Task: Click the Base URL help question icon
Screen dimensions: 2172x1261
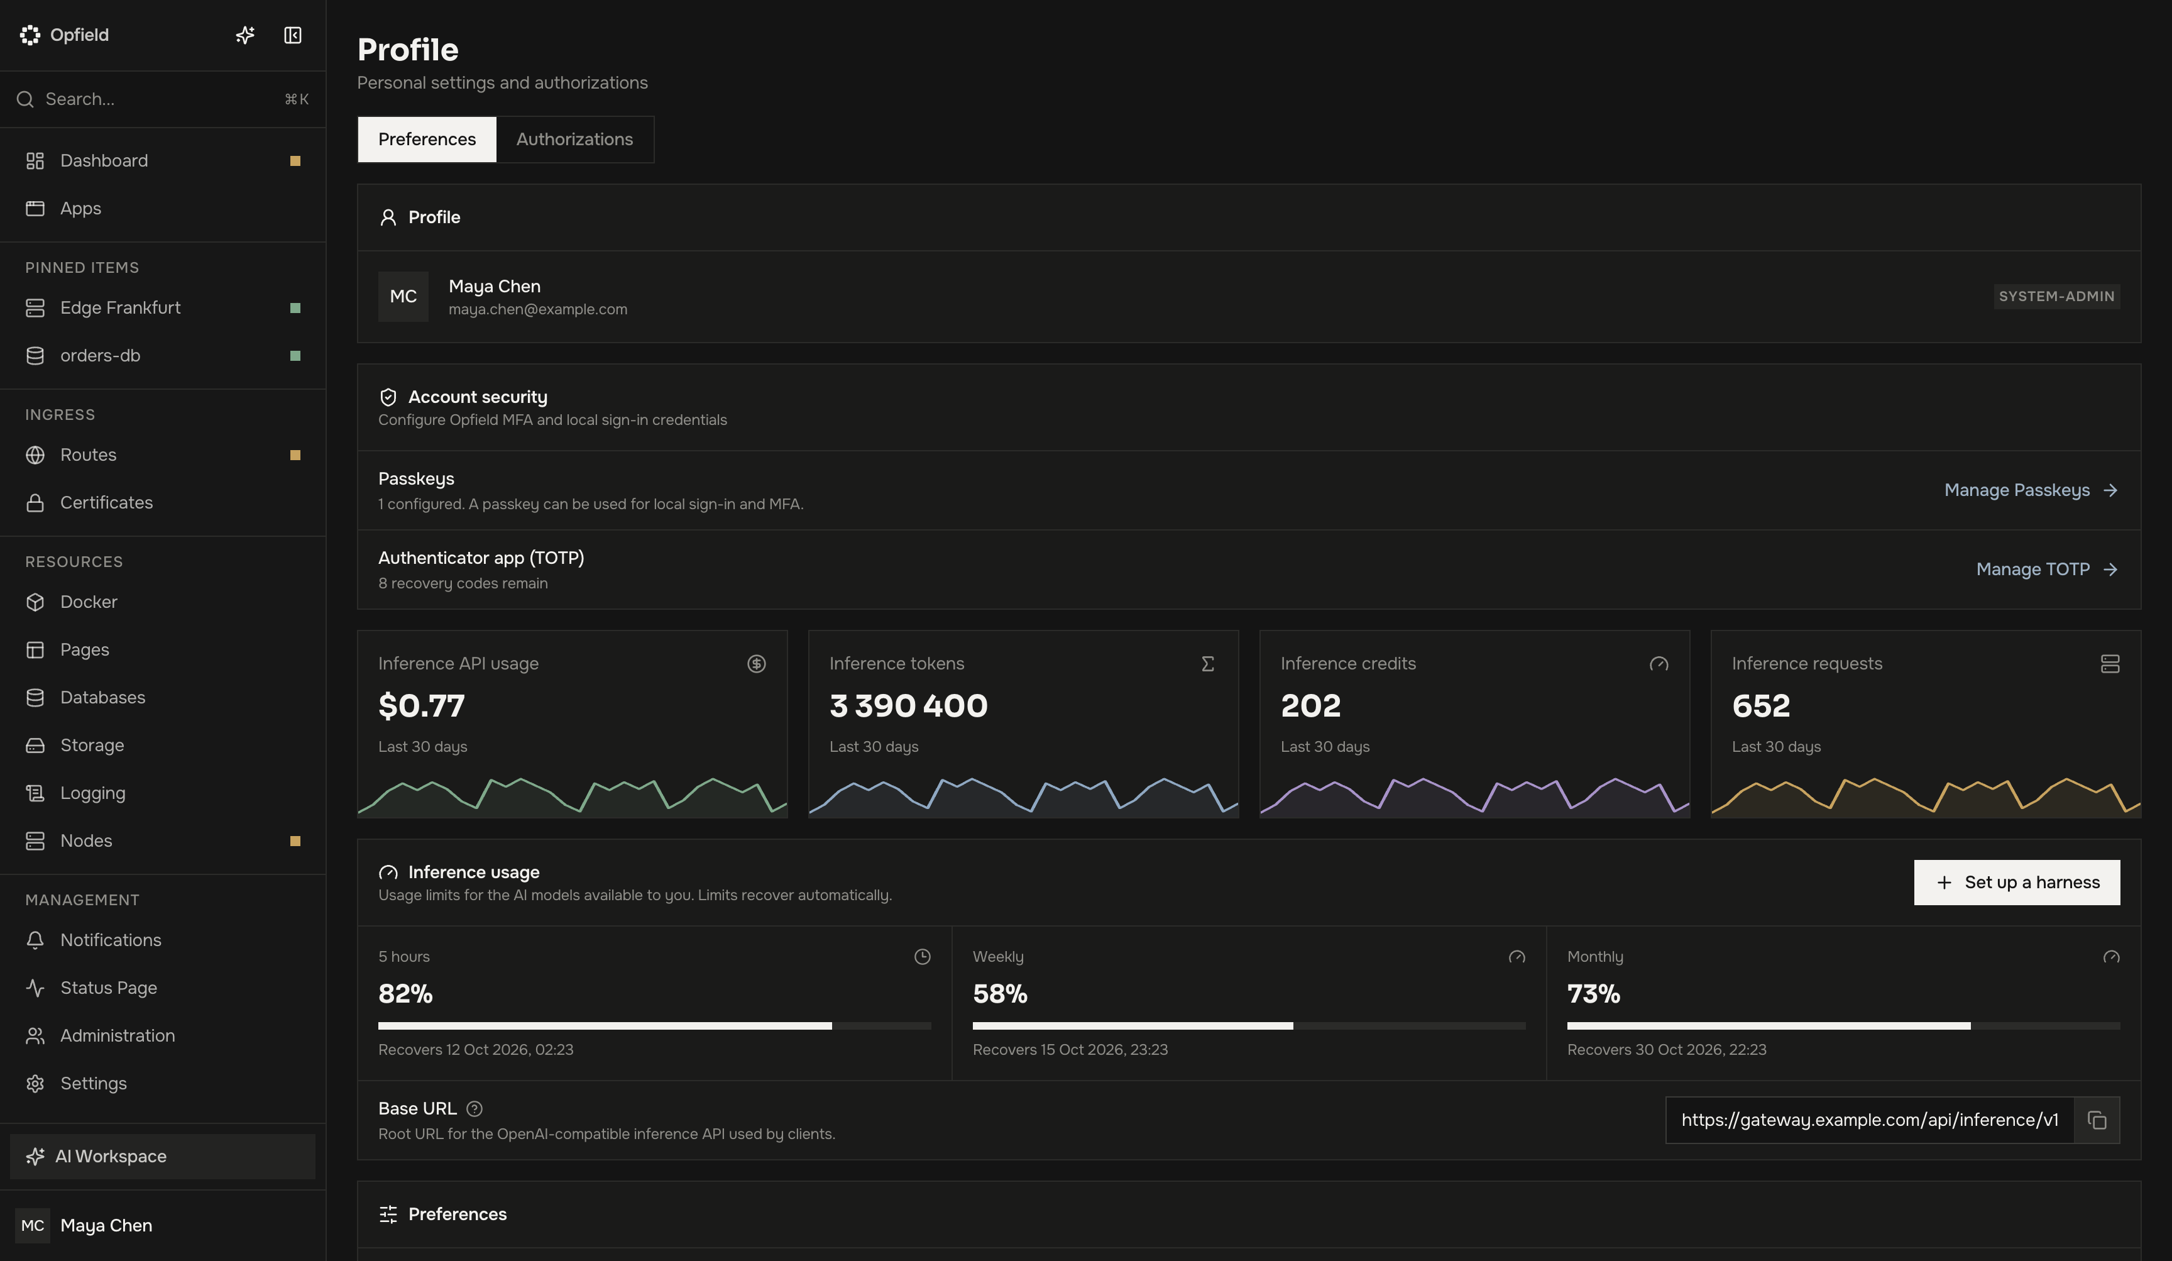Action: click(x=474, y=1108)
